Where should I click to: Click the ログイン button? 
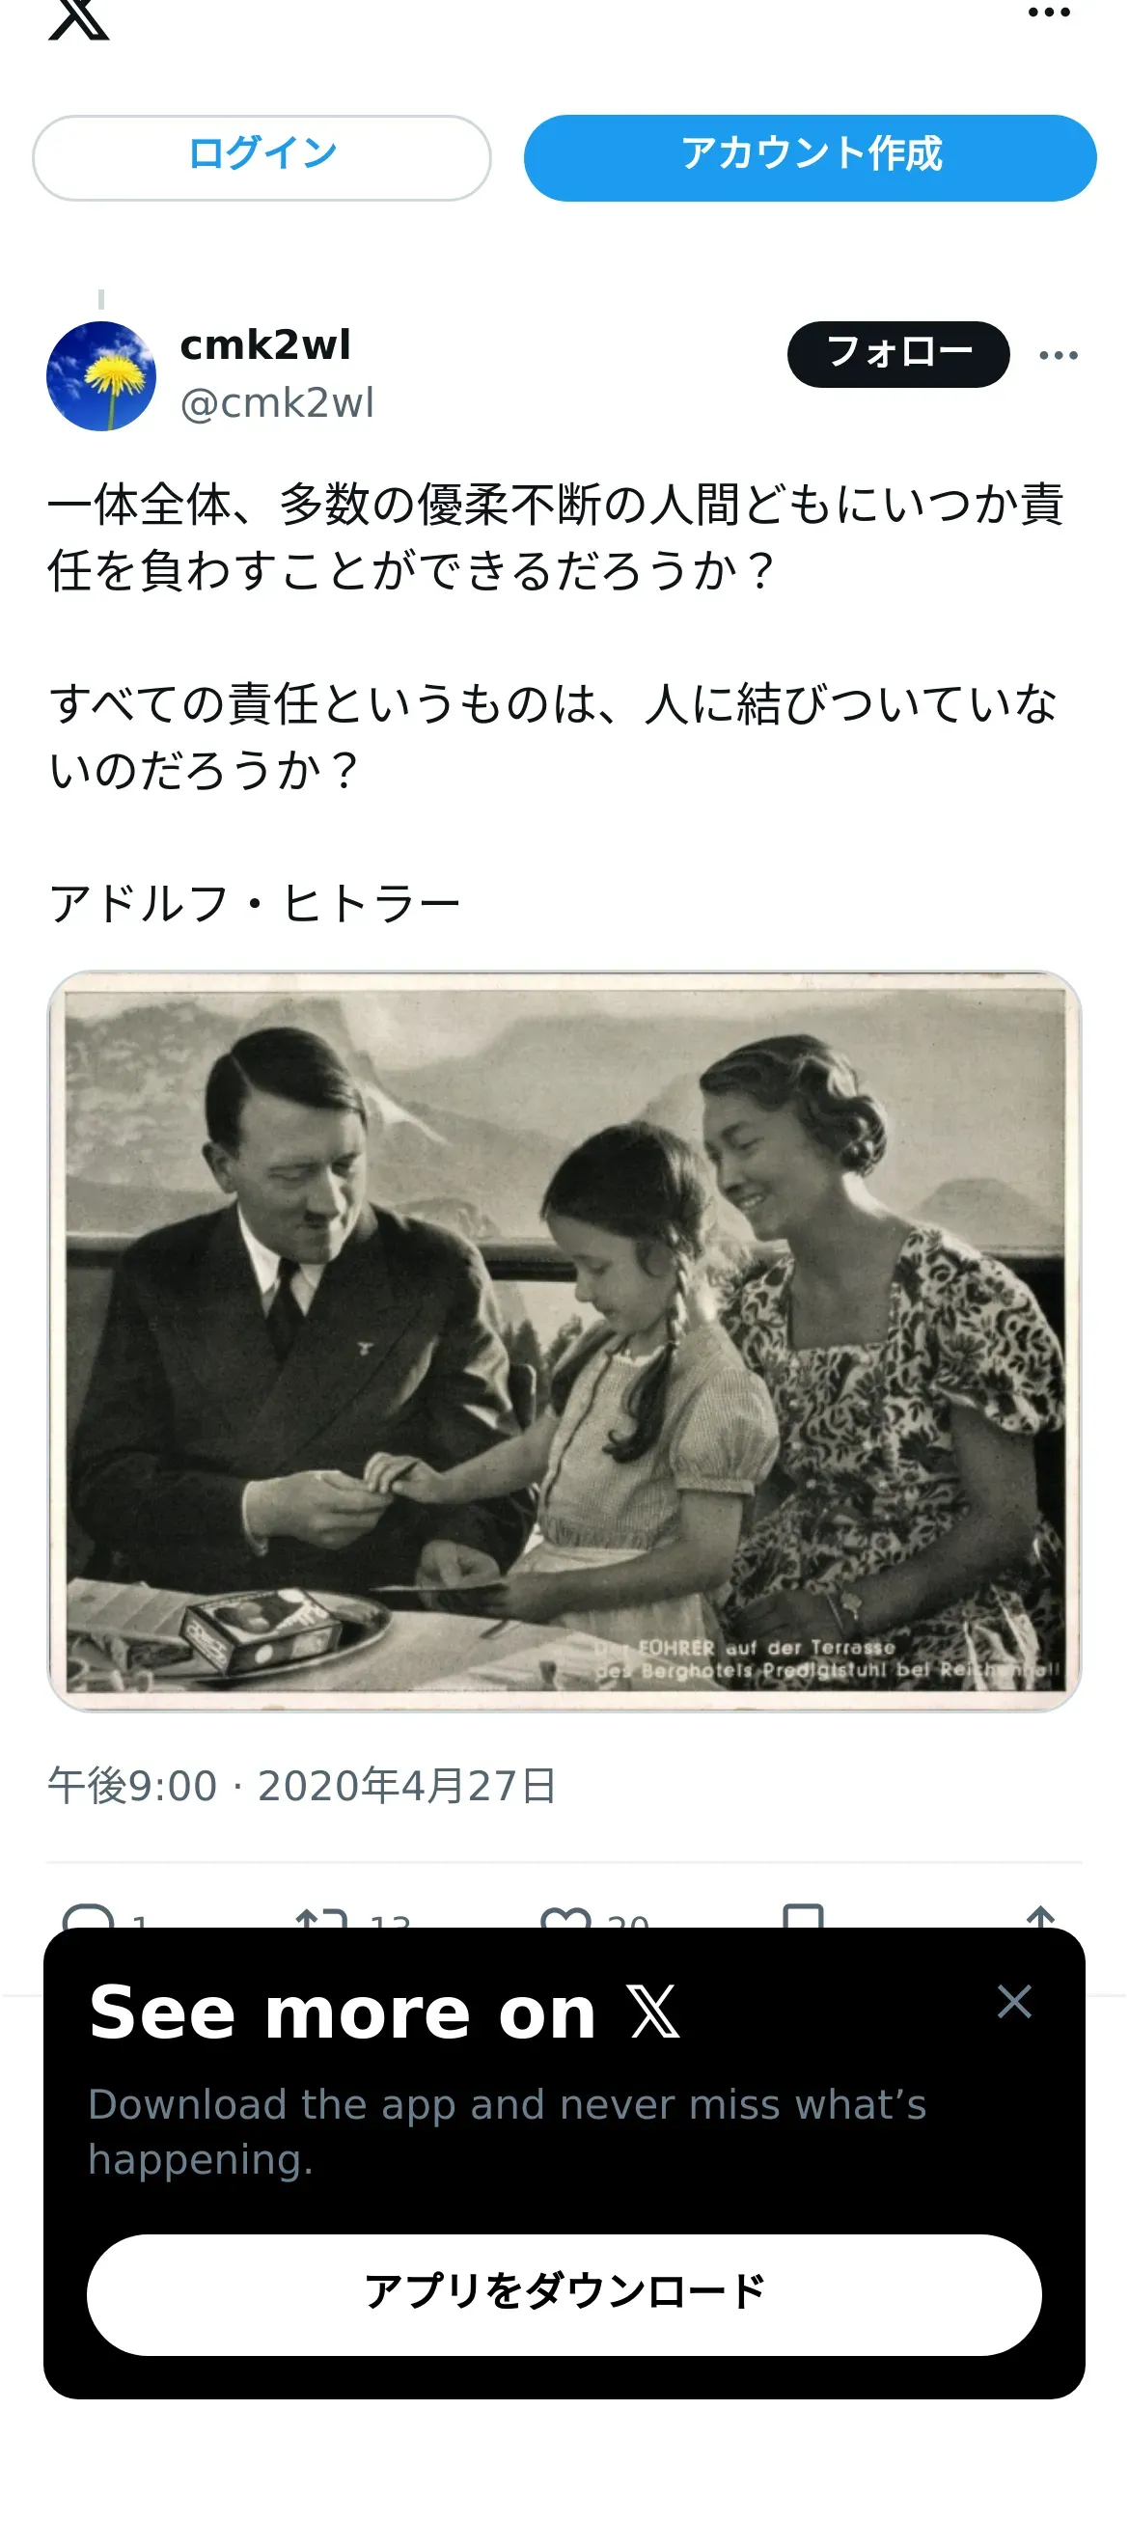pos(262,158)
